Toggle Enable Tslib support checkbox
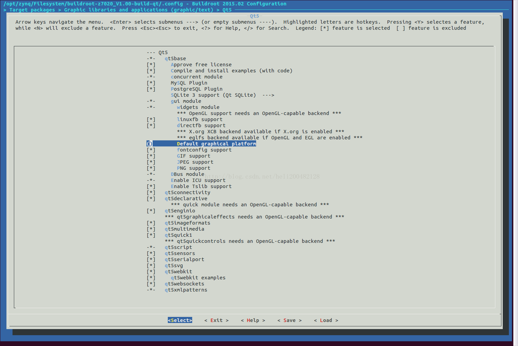 click(151, 186)
